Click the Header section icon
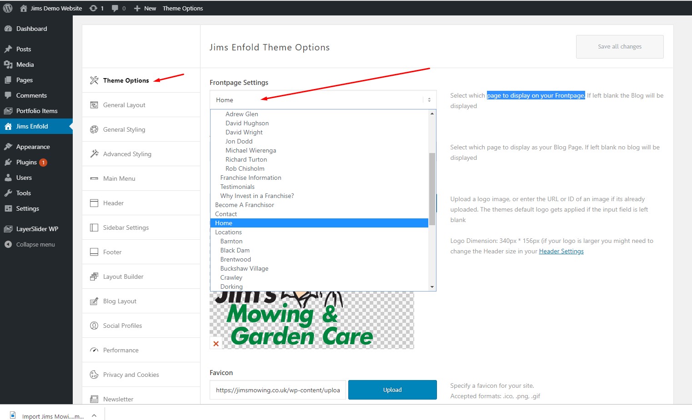Viewport: 692px width, 420px height. [94, 203]
